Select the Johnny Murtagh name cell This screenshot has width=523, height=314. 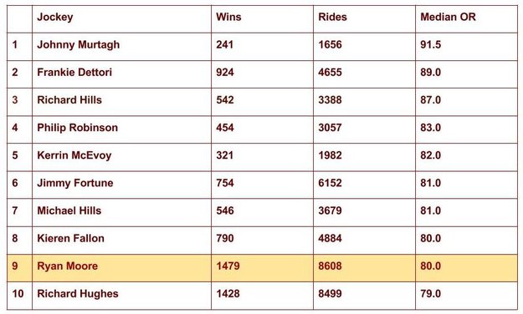point(121,47)
